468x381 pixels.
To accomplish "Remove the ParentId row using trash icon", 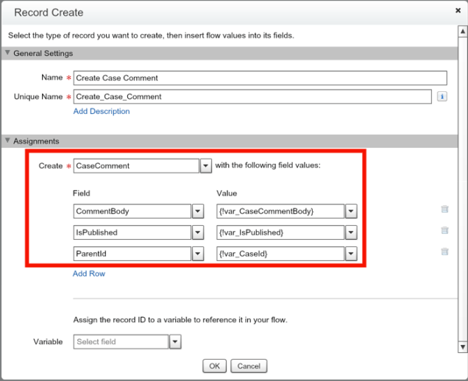I will 444,252.
